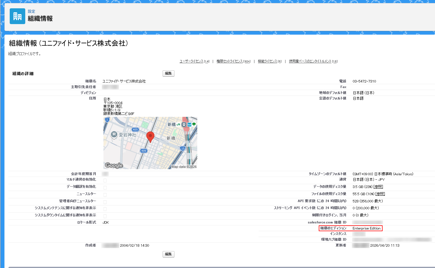This screenshot has height=268, width=435.
Task: Click the upper 編集 button
Action: (168, 73)
